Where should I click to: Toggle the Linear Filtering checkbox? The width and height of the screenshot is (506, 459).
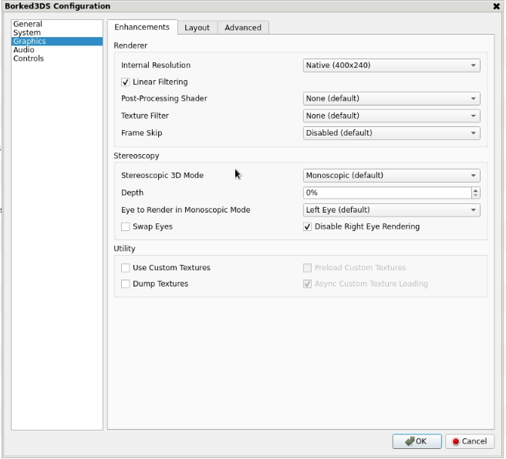(x=126, y=82)
